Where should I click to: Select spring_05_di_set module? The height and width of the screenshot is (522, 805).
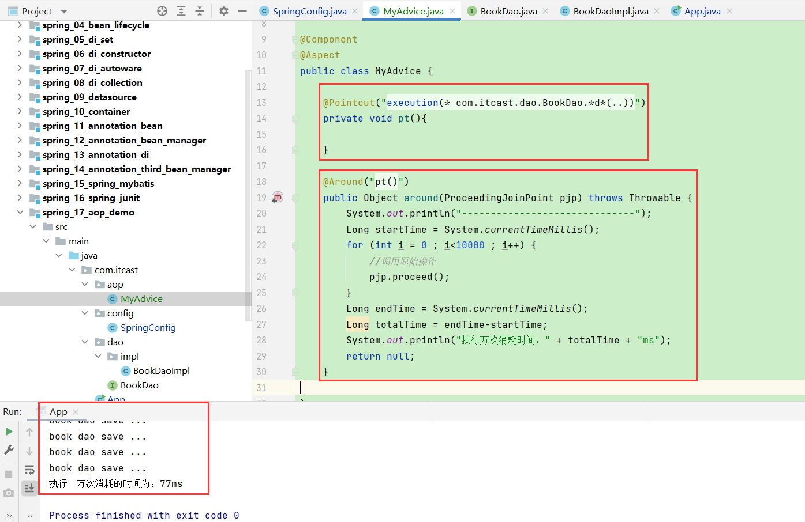(x=78, y=39)
